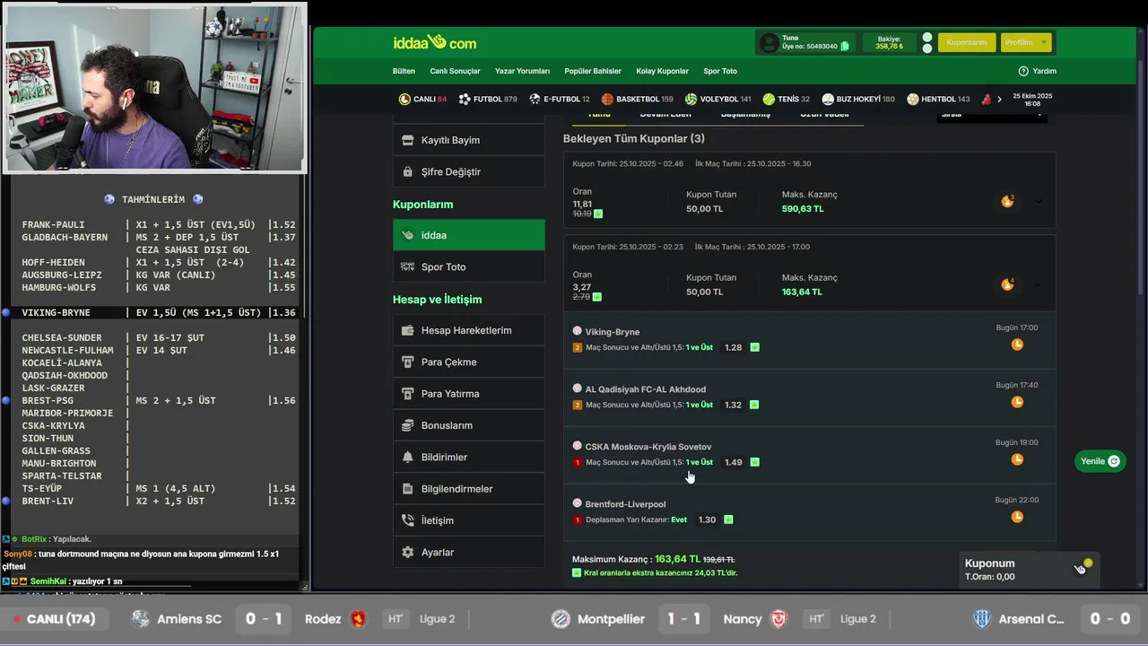This screenshot has height=646, width=1148.
Task: Open Bilgilendirmeler sidebar link
Action: coord(468,489)
